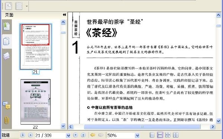
Task: Collapse the 页面 panel with double arrow
Action: coord(64,14)
